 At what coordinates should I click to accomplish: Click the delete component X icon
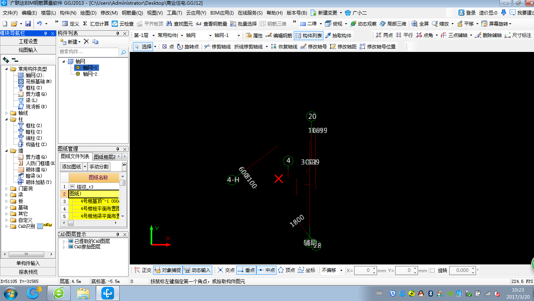click(x=86, y=41)
